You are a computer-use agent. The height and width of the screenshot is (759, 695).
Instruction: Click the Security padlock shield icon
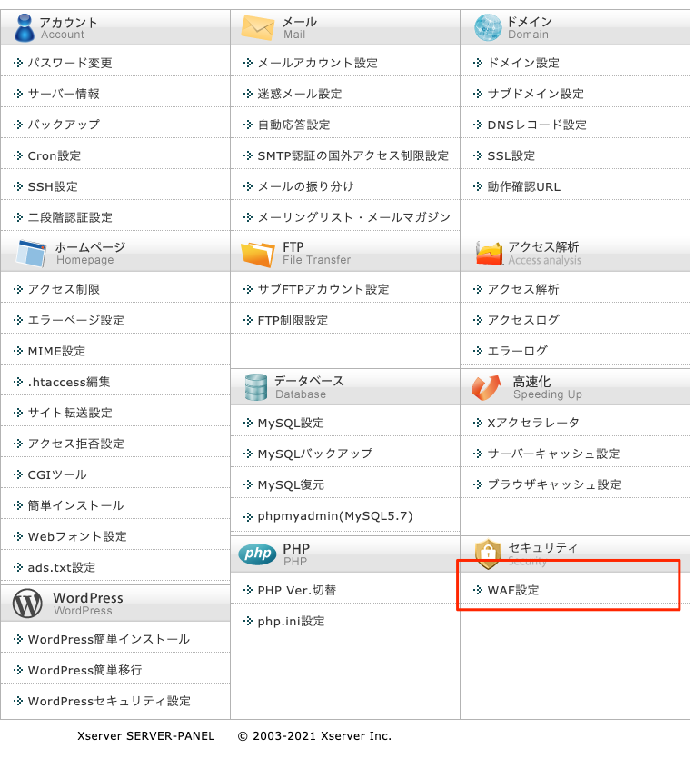(488, 554)
